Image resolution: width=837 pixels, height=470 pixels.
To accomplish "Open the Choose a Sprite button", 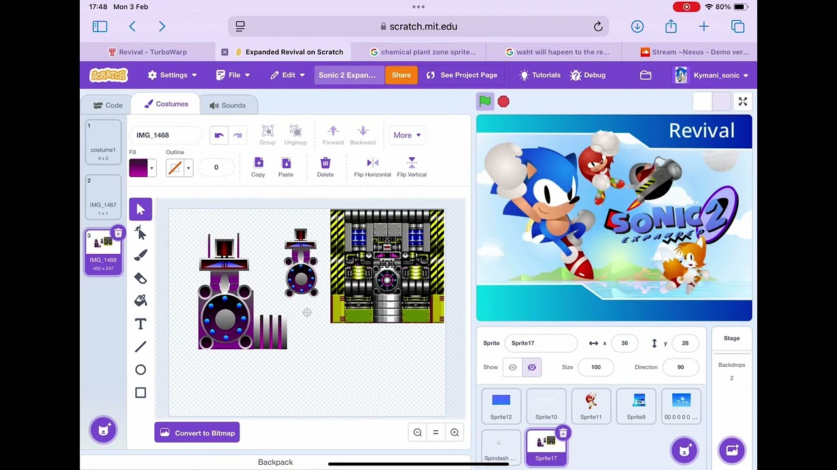I will [x=684, y=450].
